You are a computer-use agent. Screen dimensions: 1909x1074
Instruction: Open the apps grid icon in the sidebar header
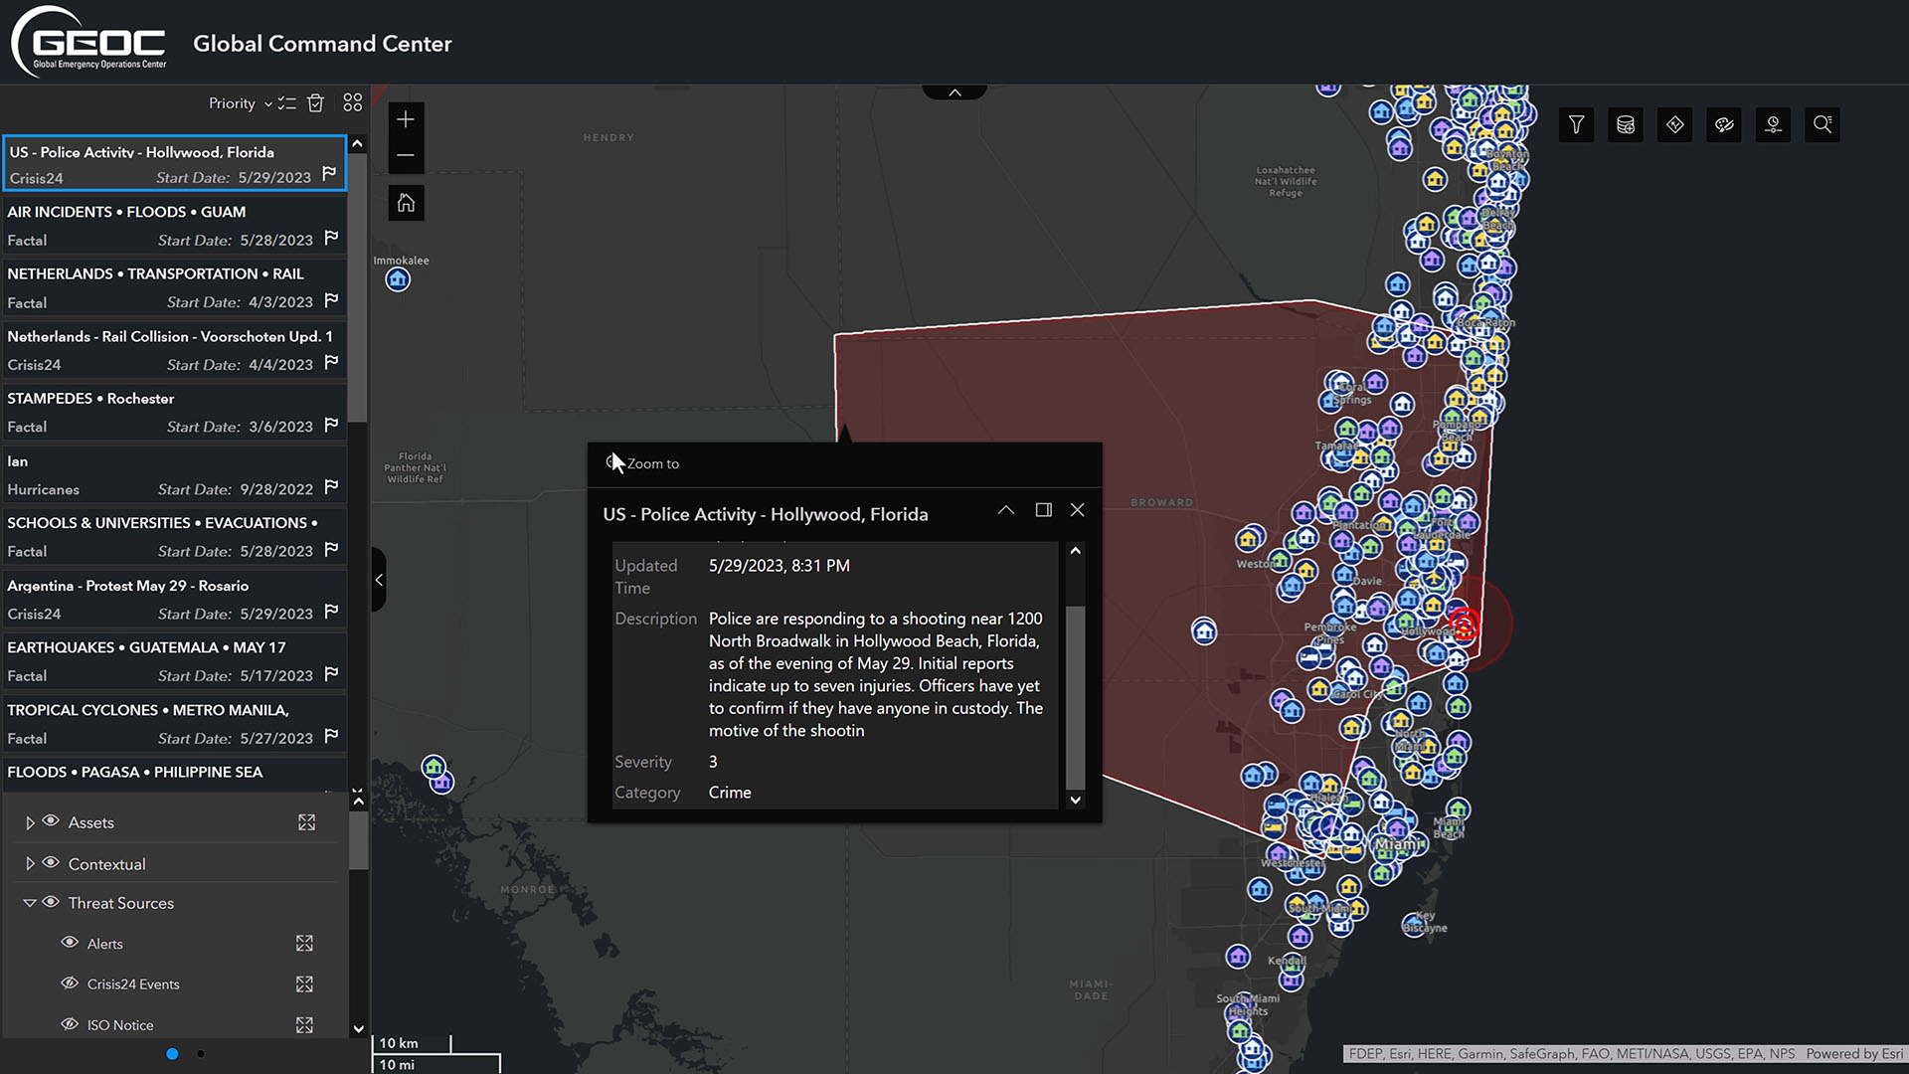[352, 101]
